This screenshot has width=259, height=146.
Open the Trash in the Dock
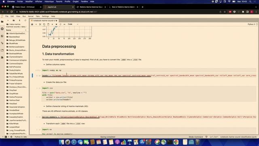[197, 142]
